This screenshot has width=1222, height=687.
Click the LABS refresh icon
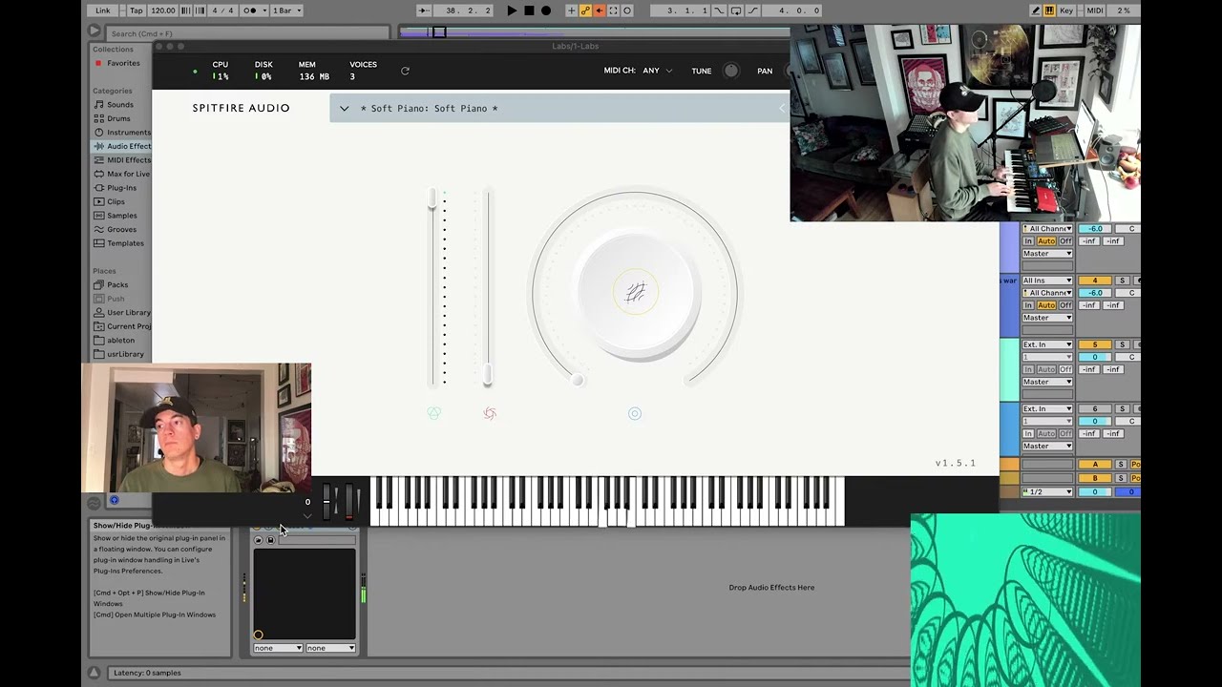[x=405, y=71]
